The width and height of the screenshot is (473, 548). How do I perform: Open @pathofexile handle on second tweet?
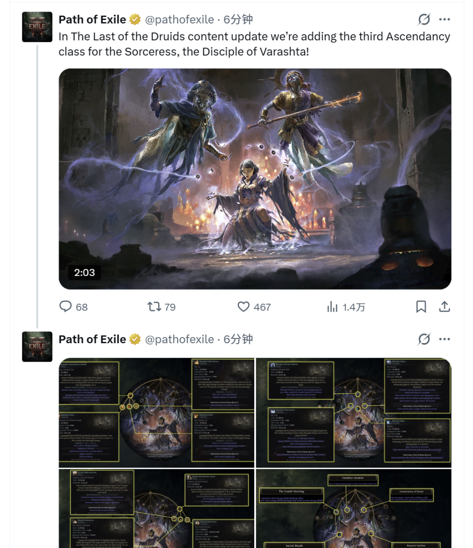point(179,339)
